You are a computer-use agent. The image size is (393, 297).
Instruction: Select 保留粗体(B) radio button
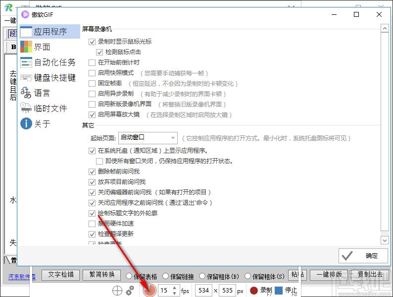[202, 276]
